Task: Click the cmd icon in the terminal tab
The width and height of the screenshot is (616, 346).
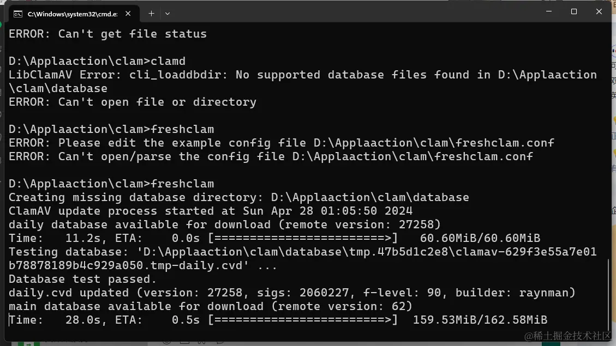Action: 18,14
